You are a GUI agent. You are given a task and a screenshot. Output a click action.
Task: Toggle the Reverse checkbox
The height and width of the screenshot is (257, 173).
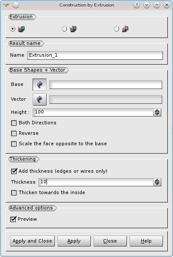tap(14, 134)
